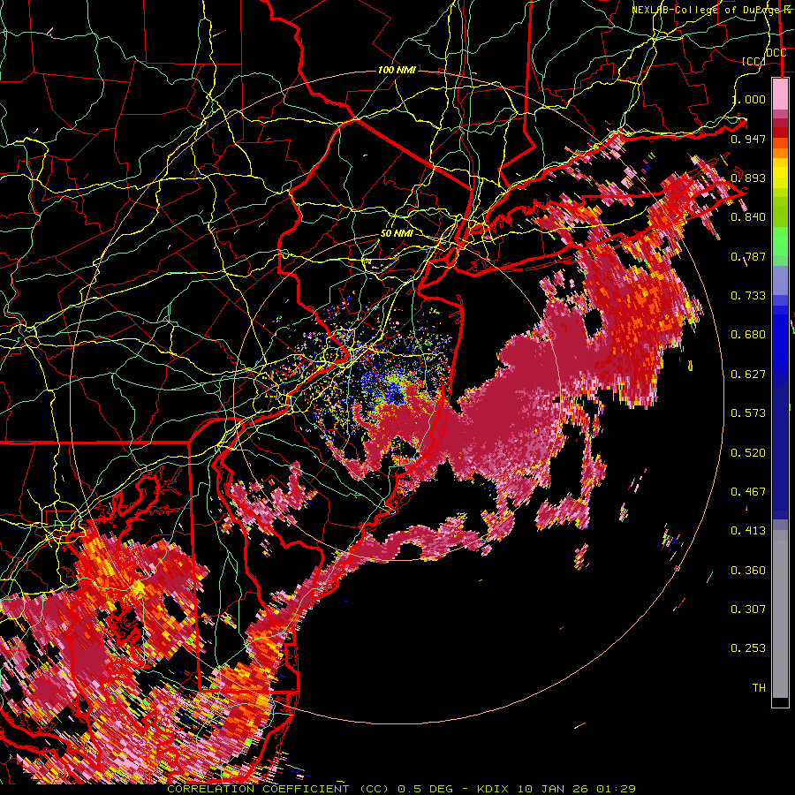Click the 0.733 scale value
795x795 pixels.
748,296
